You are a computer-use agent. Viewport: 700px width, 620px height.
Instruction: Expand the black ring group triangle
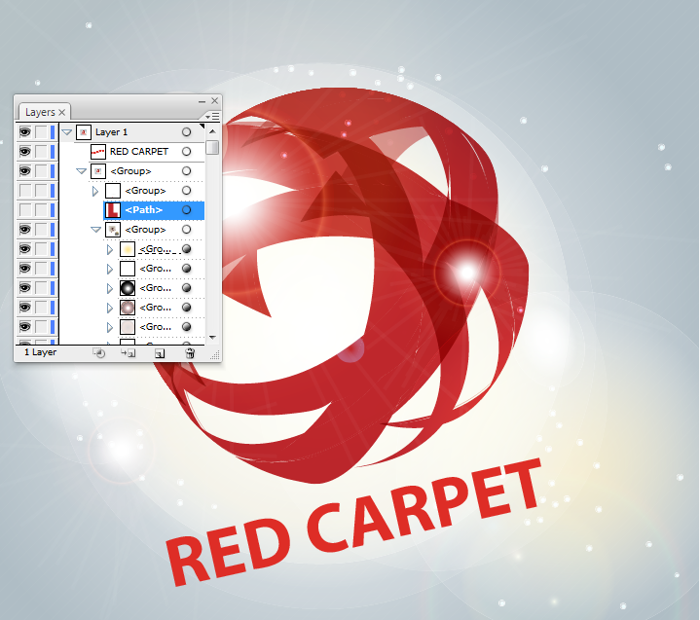[110, 288]
